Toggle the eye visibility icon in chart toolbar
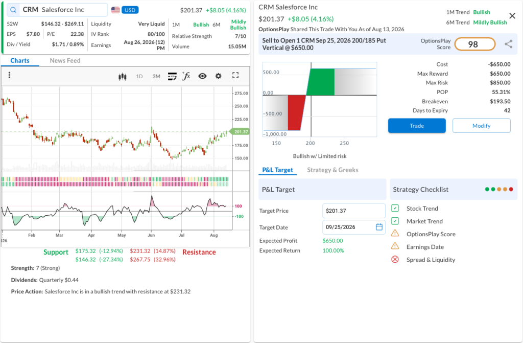The image size is (523, 343). (x=202, y=76)
